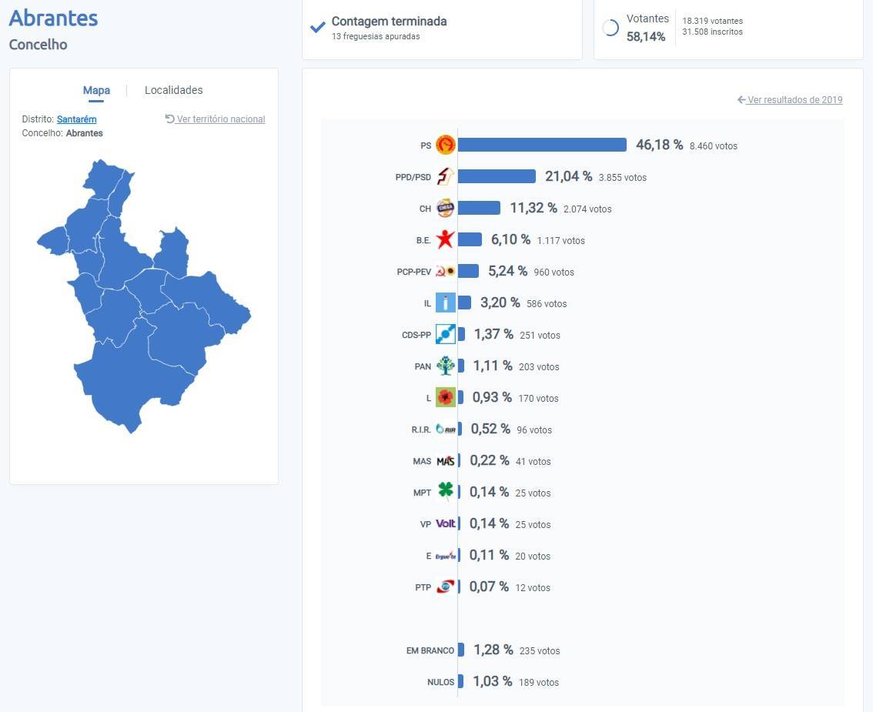The width and height of the screenshot is (873, 712).
Task: Click the PPD/PSD party logo icon
Action: click(445, 176)
